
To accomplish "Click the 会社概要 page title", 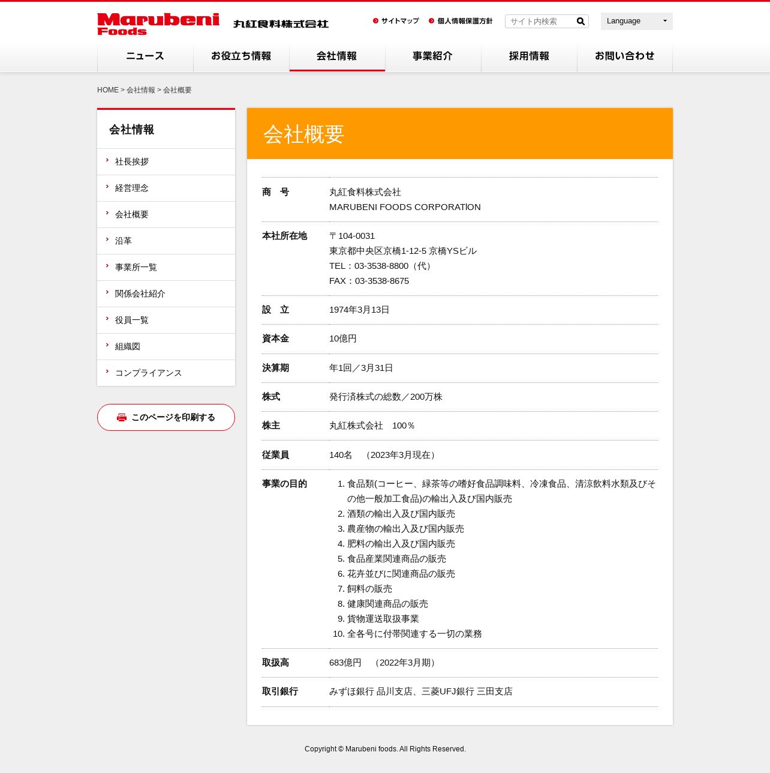I will click(x=304, y=134).
